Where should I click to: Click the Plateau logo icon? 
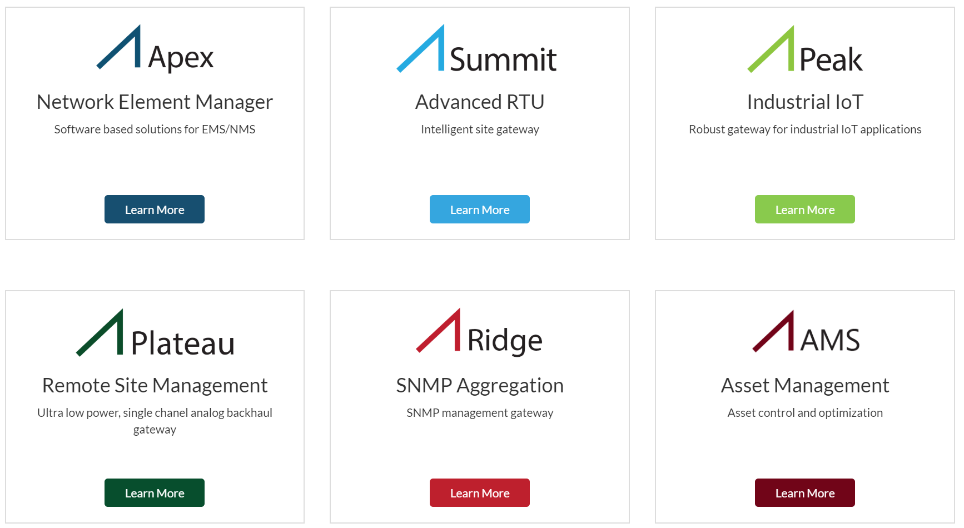155,333
